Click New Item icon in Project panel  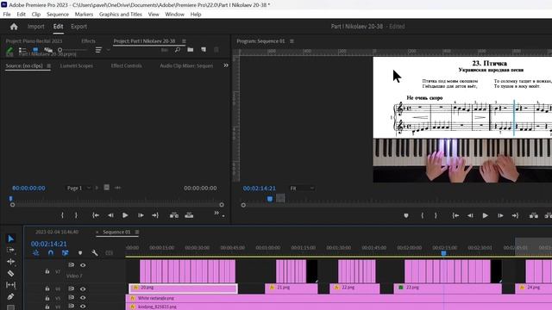pos(204,50)
